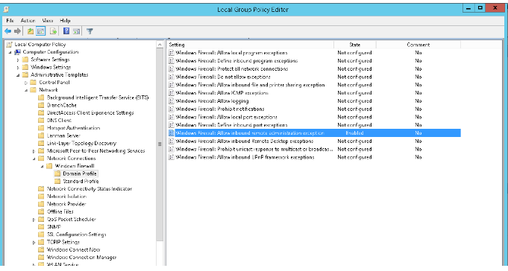This screenshot has width=508, height=271.
Task: Expand the TCPIP Settings node
Action: 34,242
